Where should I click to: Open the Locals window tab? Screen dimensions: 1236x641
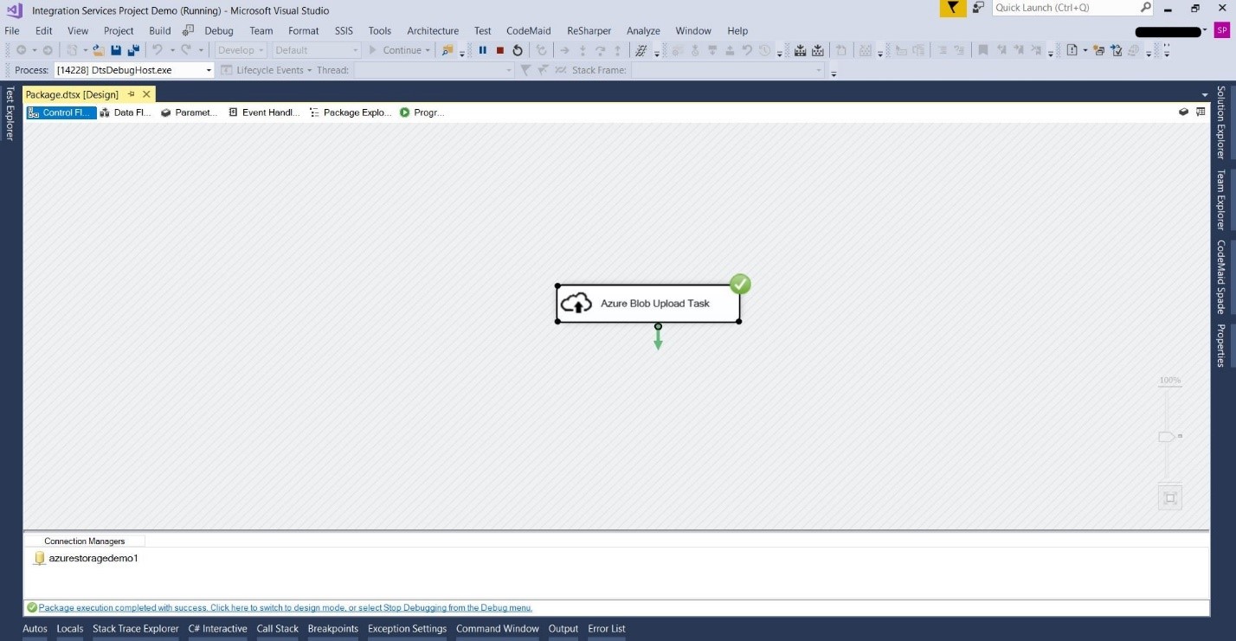click(x=70, y=629)
